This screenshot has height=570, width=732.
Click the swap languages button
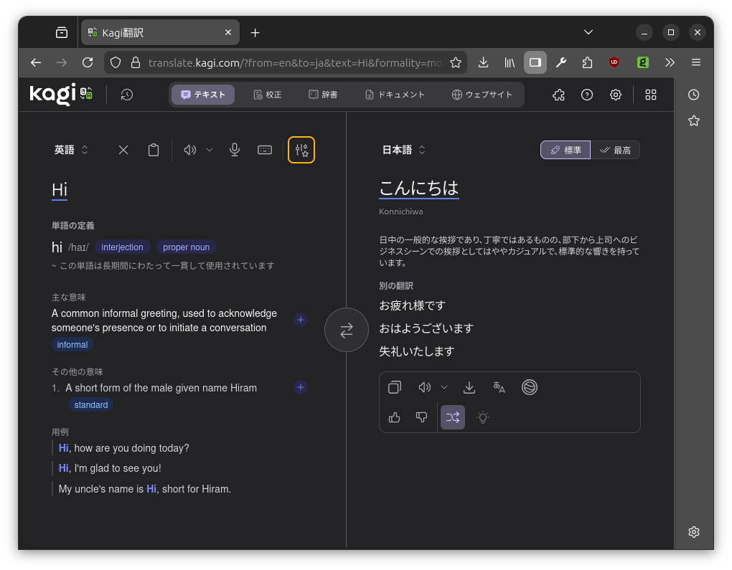pos(347,330)
